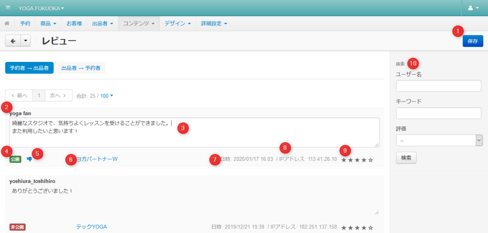488x233 pixels.
Task: Click into the yoga fan review text area
Action: [x=195, y=133]
